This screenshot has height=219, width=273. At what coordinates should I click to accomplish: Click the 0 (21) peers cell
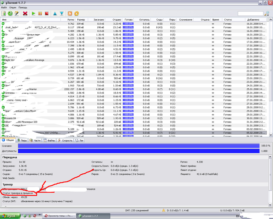(172, 133)
